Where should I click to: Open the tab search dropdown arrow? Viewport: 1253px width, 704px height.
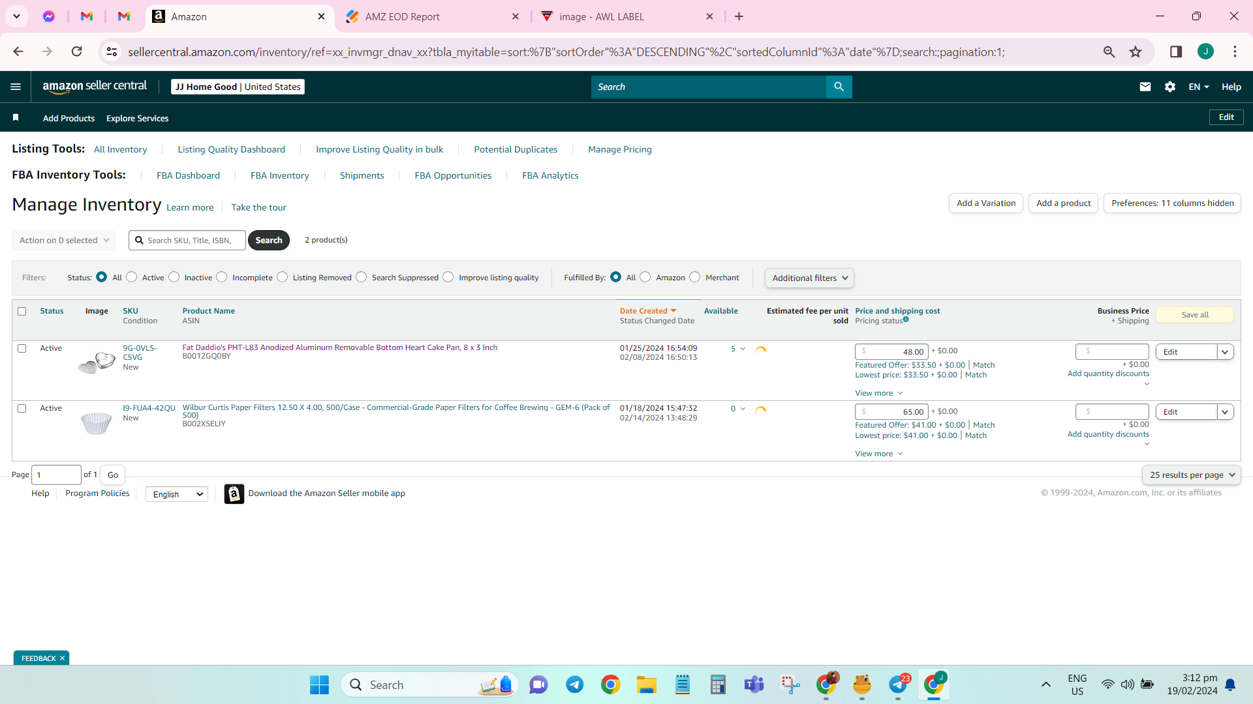(x=16, y=16)
